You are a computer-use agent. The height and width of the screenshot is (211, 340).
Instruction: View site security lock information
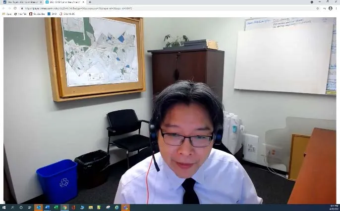tap(22, 8)
